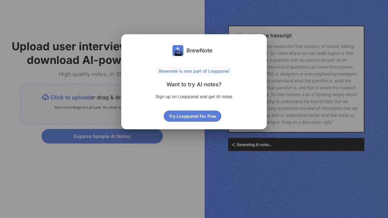The height and width of the screenshot is (218, 388).
Task: Click the BrewNote coffee cup logo icon
Action: 178,51
